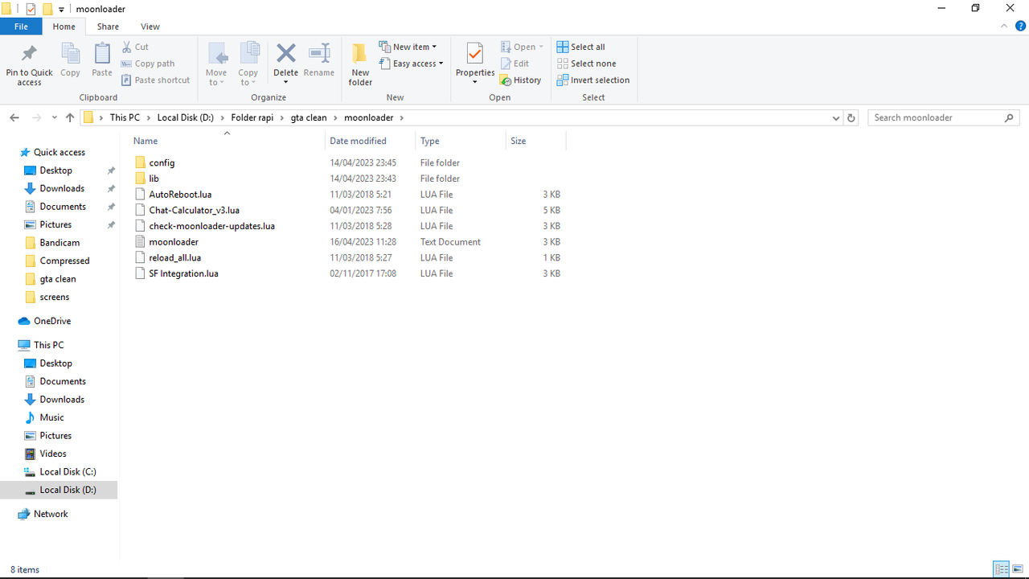Click the Copy ribbon icon
The width and height of the screenshot is (1029, 579).
click(70, 54)
